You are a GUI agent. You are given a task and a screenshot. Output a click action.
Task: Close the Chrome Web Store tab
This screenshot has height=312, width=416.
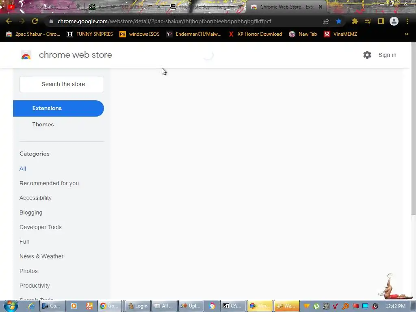click(x=321, y=7)
